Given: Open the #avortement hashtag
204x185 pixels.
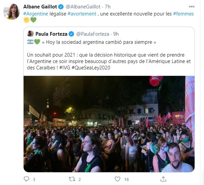Looking at the screenshot, I should (82, 13).
